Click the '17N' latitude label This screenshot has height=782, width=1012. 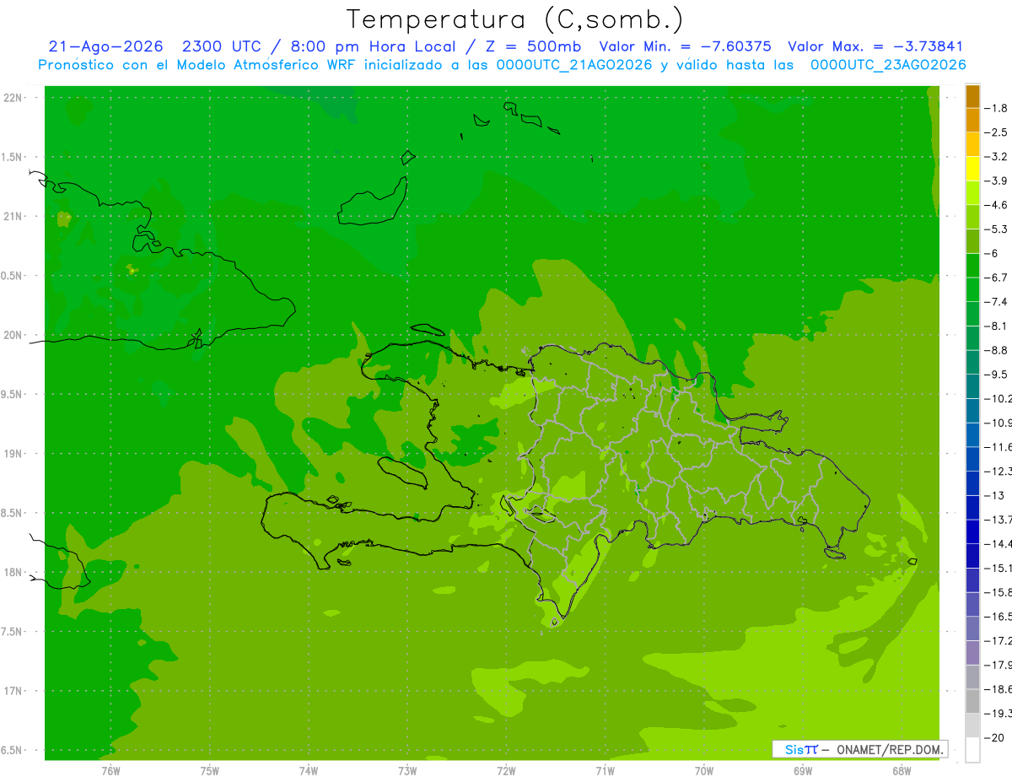(13, 691)
